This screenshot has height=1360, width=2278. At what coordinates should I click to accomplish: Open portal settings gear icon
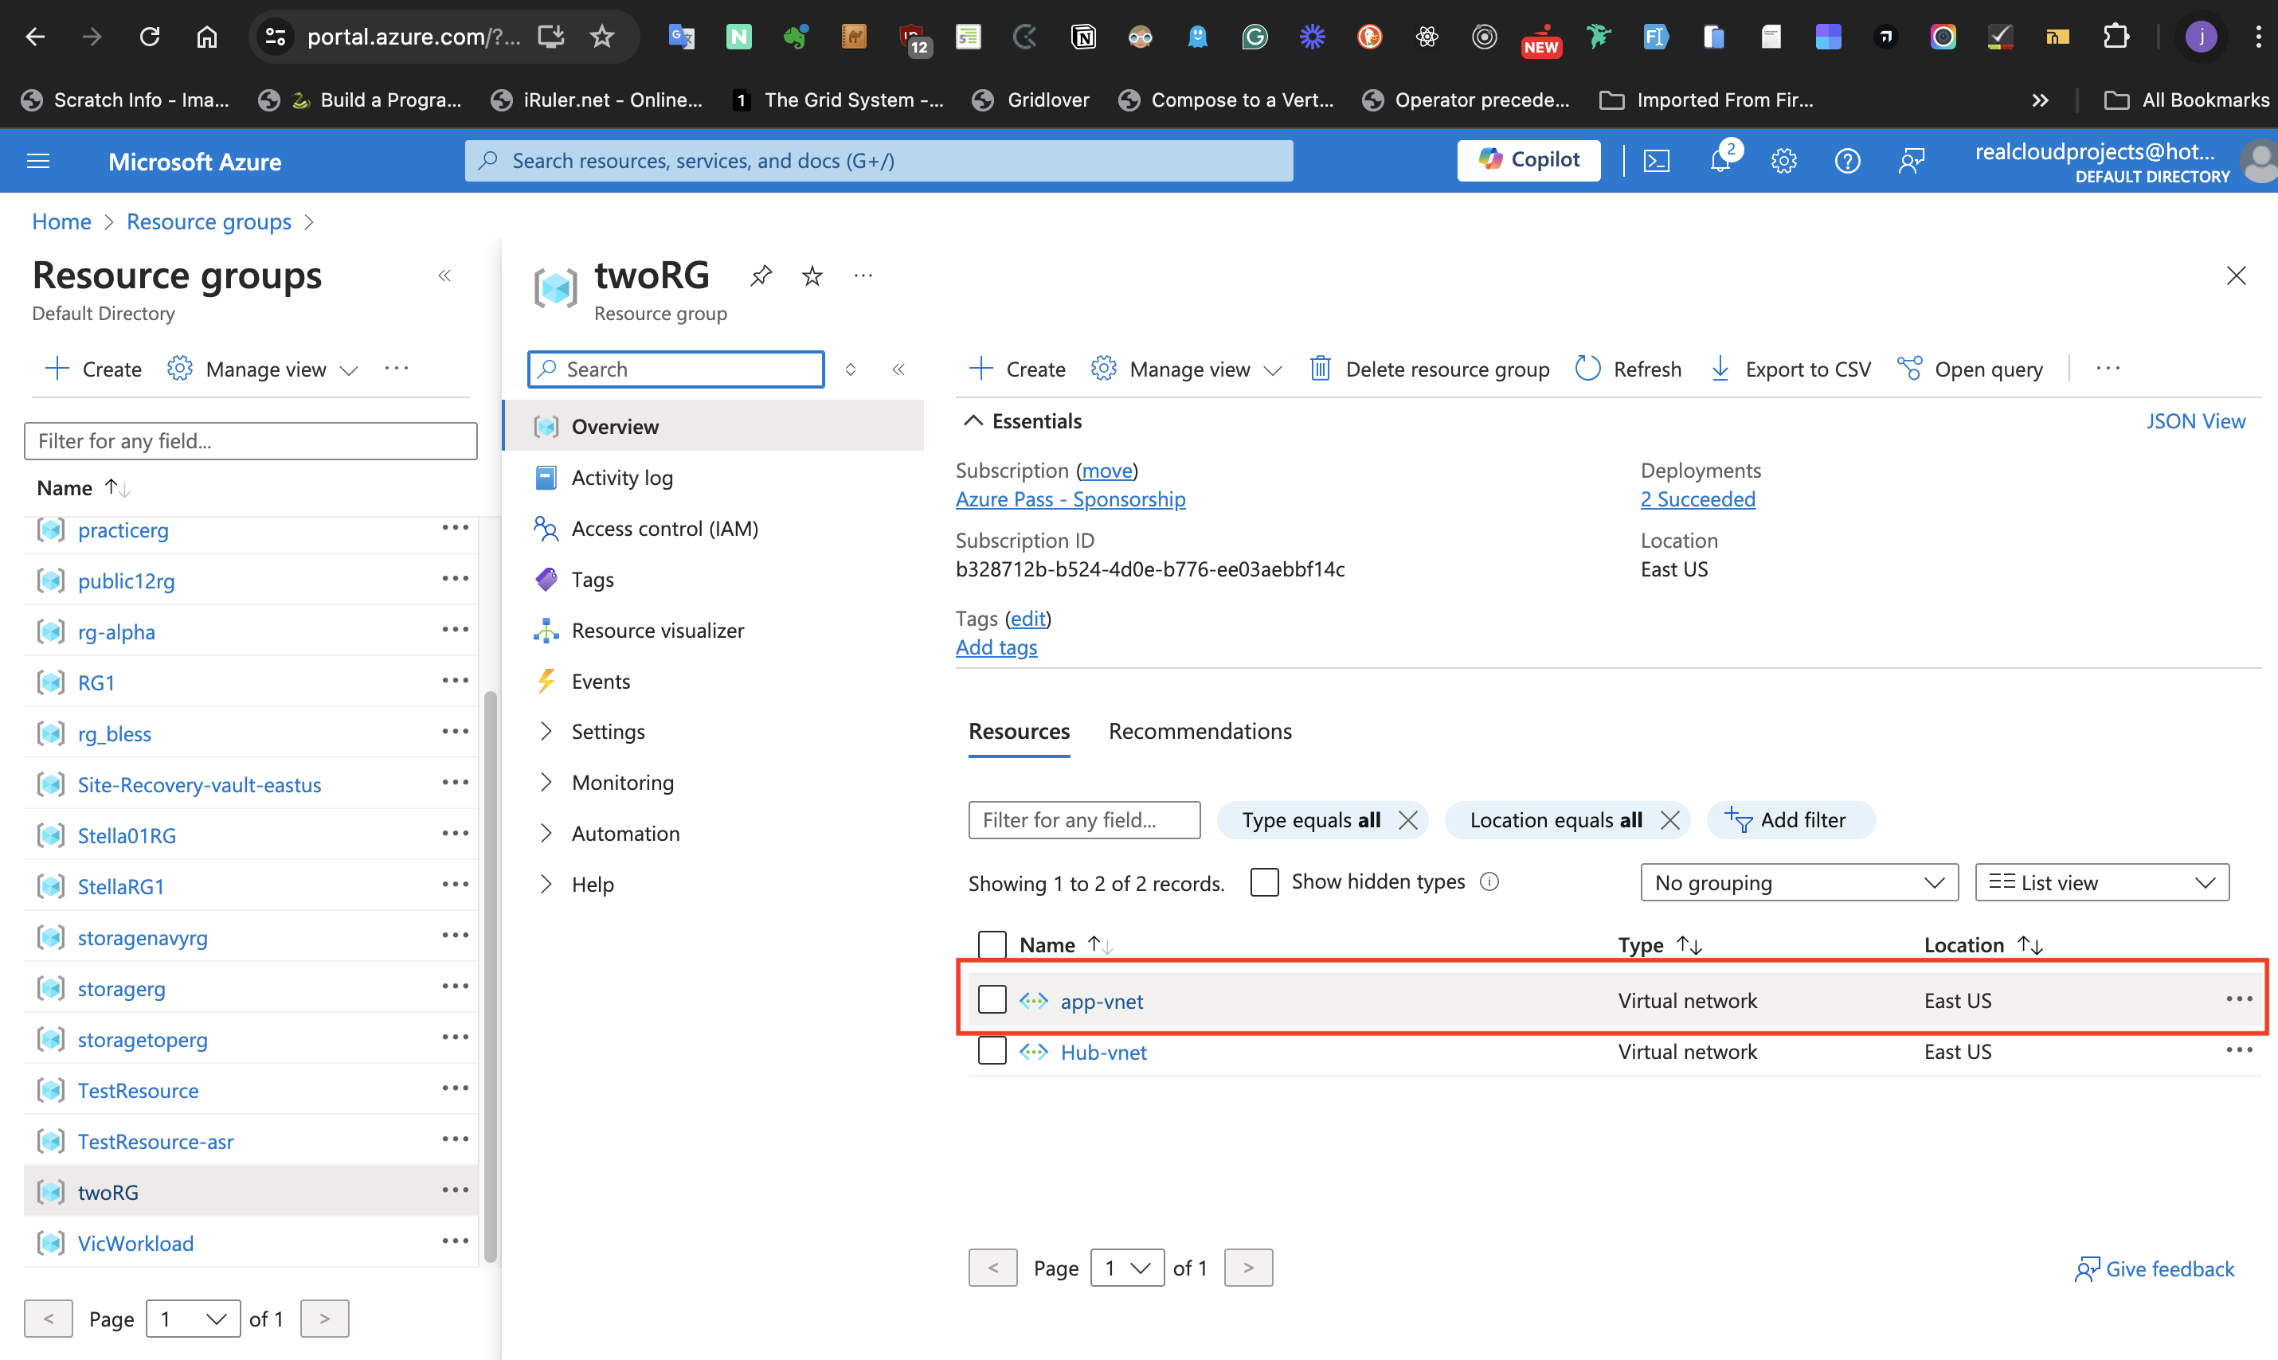(x=1783, y=162)
